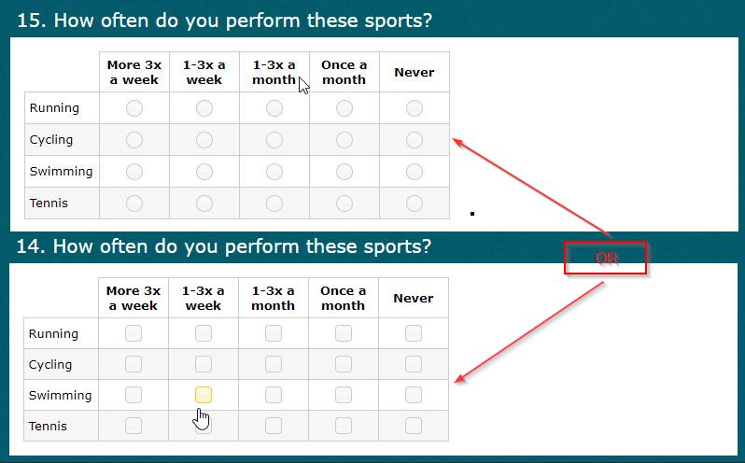Select Running '1-3x a month' radio button
745x463 pixels.
(274, 108)
